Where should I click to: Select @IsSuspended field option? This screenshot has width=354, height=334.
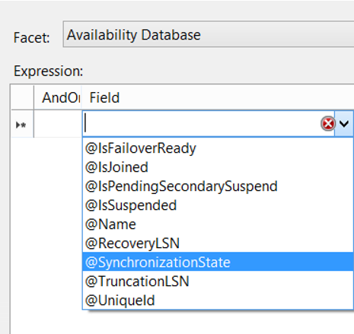coord(218,205)
